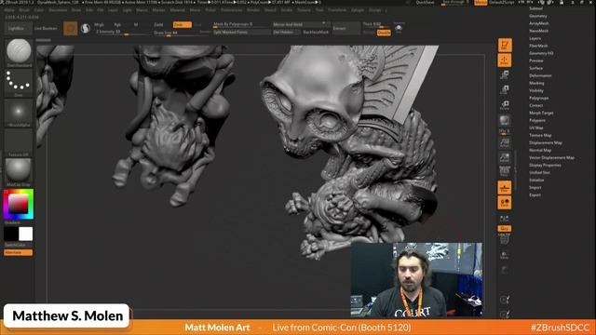Image resolution: width=596 pixels, height=335 pixels.
Task: Expand the ArrayMesh sub-palette
Action: point(539,23)
